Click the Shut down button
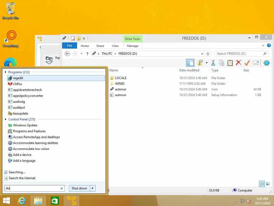The width and height of the screenshot is (274, 206). [x=79, y=188]
